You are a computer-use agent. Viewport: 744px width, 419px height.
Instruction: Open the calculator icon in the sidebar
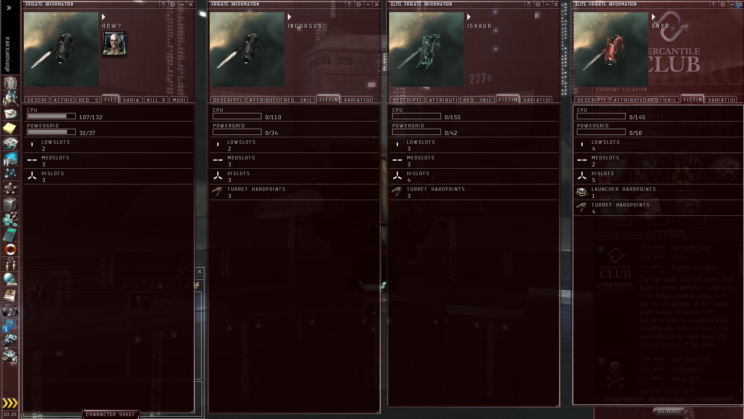tap(10, 235)
